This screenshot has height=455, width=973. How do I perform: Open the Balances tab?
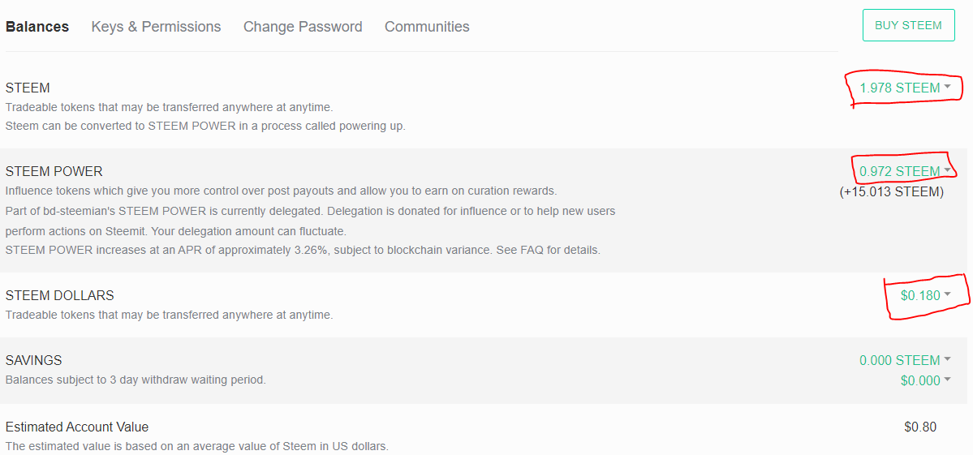point(37,27)
